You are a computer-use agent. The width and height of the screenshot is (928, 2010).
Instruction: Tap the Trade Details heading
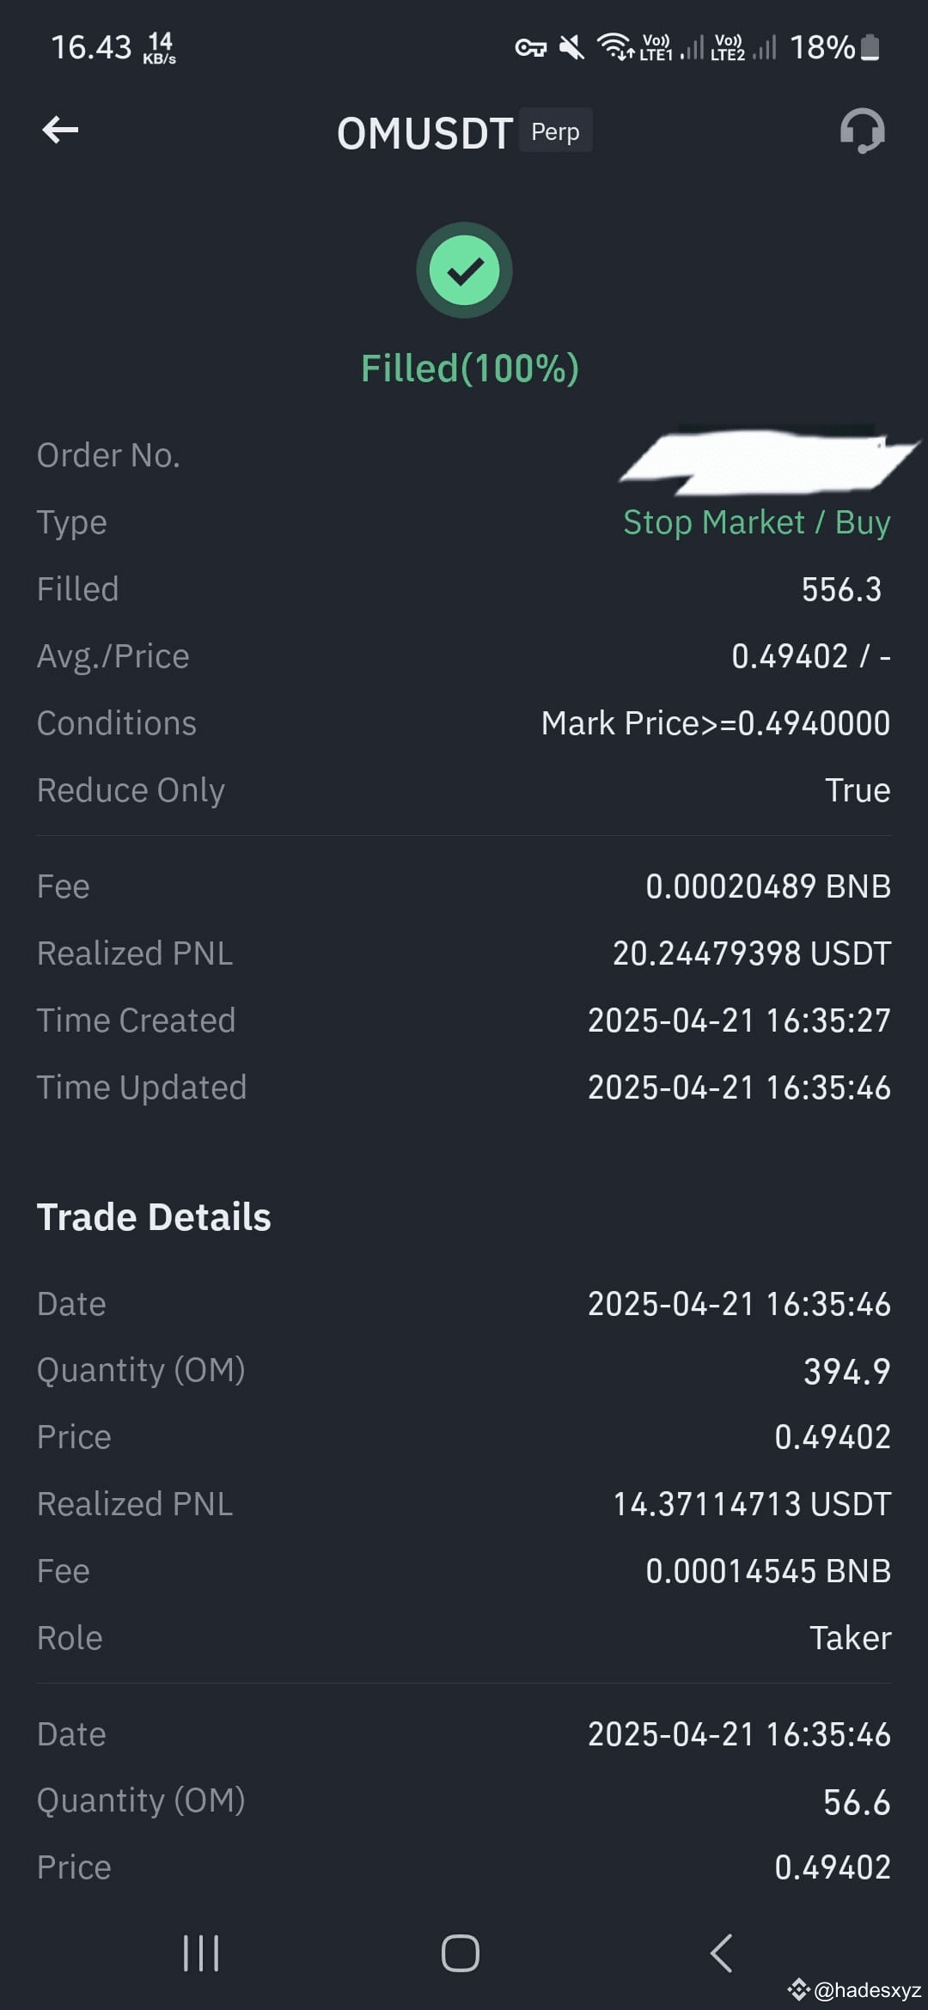[154, 1217]
